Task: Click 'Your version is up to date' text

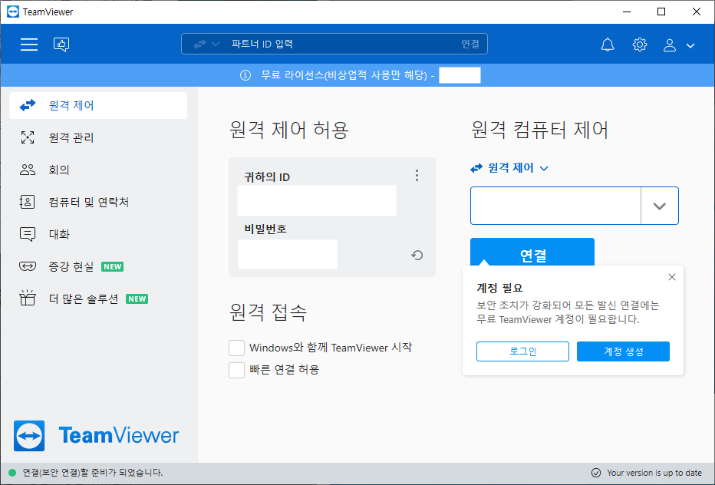Action: (x=654, y=473)
